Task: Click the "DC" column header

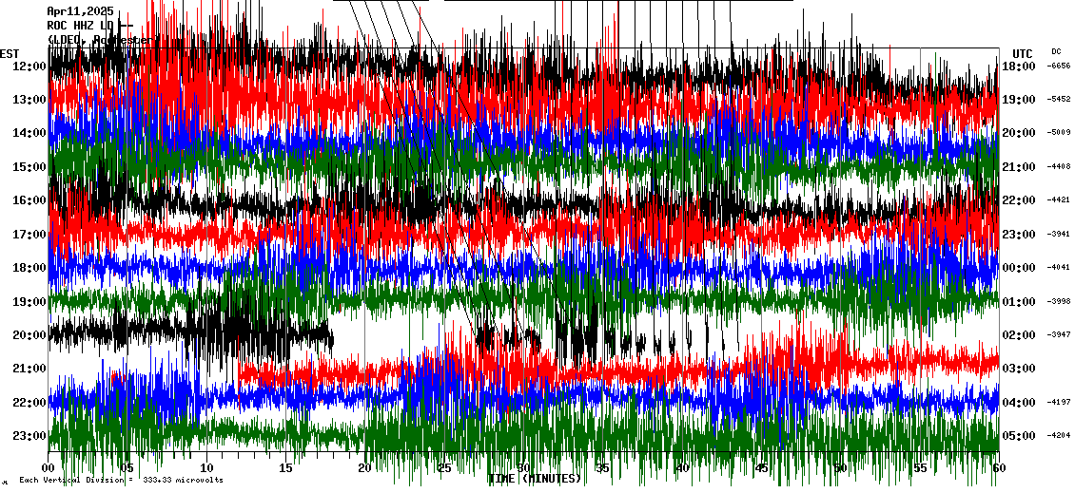Action: point(1056,51)
